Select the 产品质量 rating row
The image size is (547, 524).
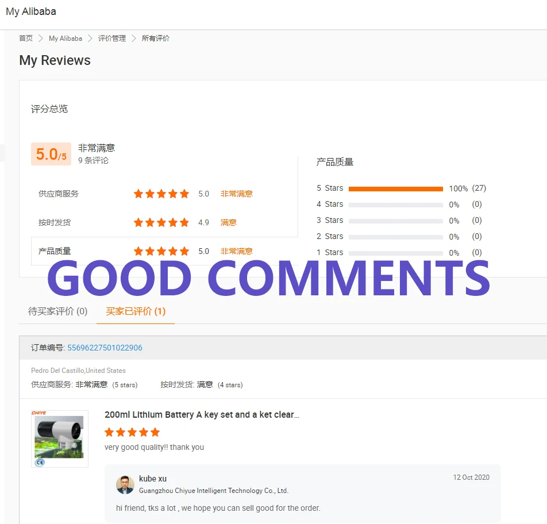[164, 251]
